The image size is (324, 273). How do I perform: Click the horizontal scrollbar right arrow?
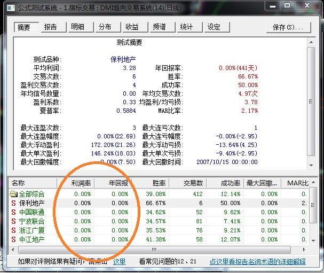pos(304,249)
